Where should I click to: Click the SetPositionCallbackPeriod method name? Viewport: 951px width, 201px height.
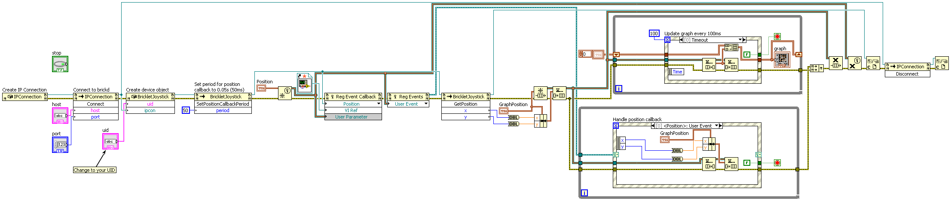point(223,104)
